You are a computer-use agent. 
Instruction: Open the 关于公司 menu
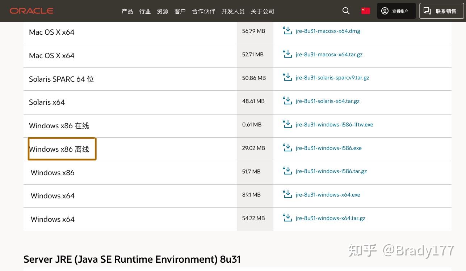click(263, 11)
